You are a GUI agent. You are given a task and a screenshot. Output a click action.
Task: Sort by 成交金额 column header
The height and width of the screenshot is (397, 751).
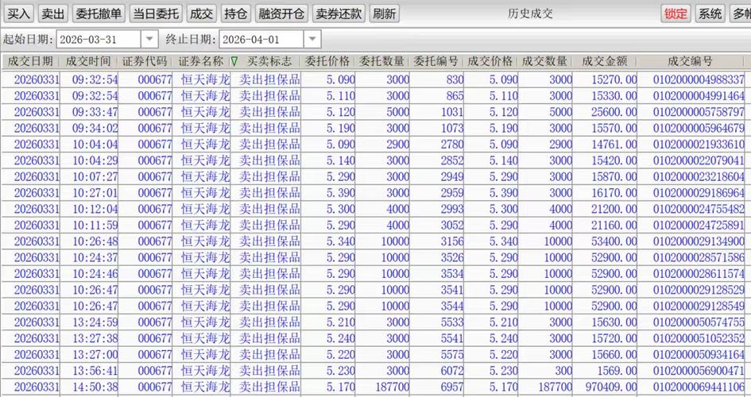[x=605, y=61]
